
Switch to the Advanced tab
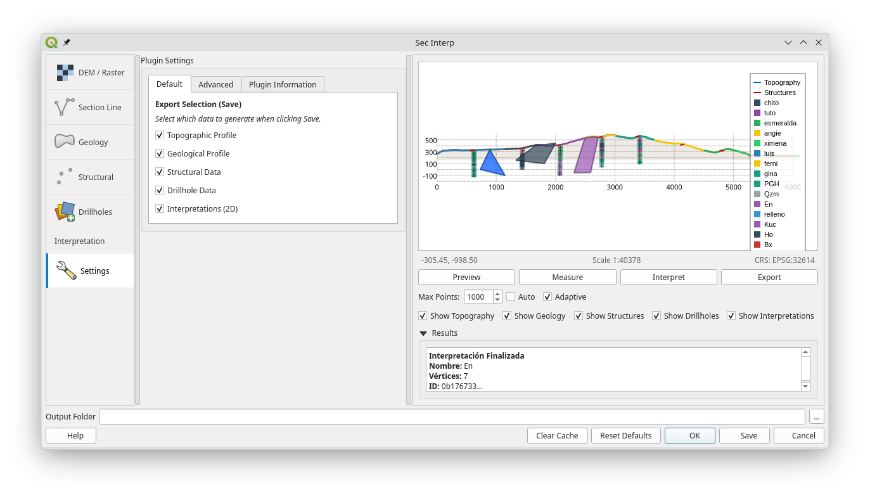[x=216, y=84]
